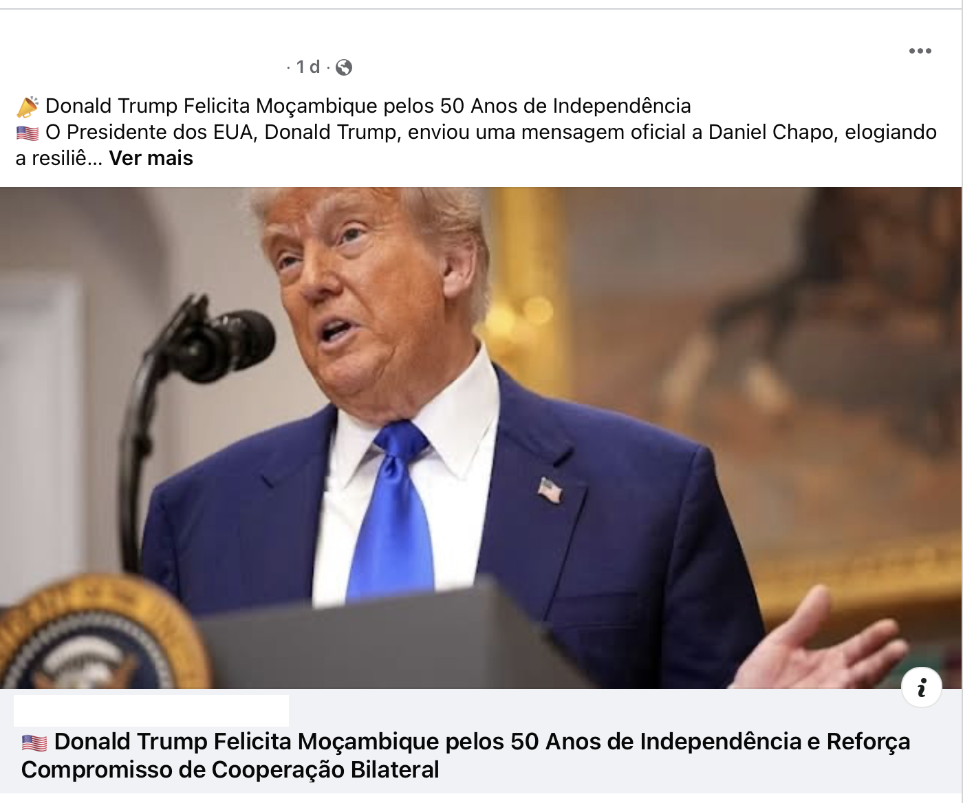Open the link preview photo

coord(481,438)
